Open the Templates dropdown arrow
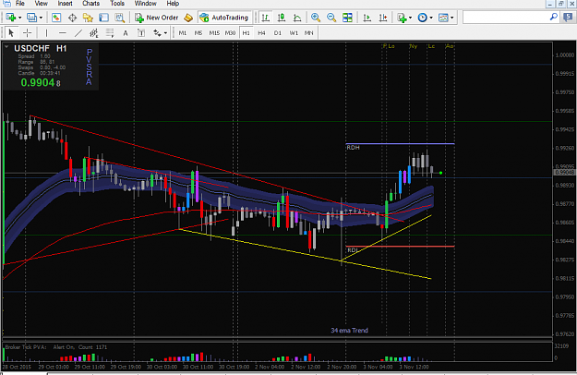This screenshot has height=375, width=577. coord(452,18)
